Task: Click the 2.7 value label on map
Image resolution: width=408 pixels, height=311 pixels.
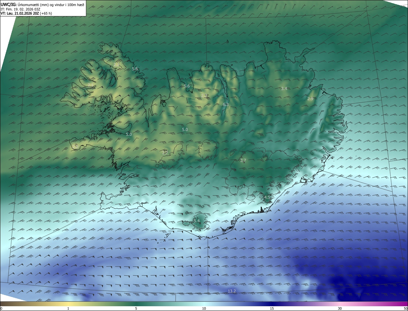Action: 165,152
